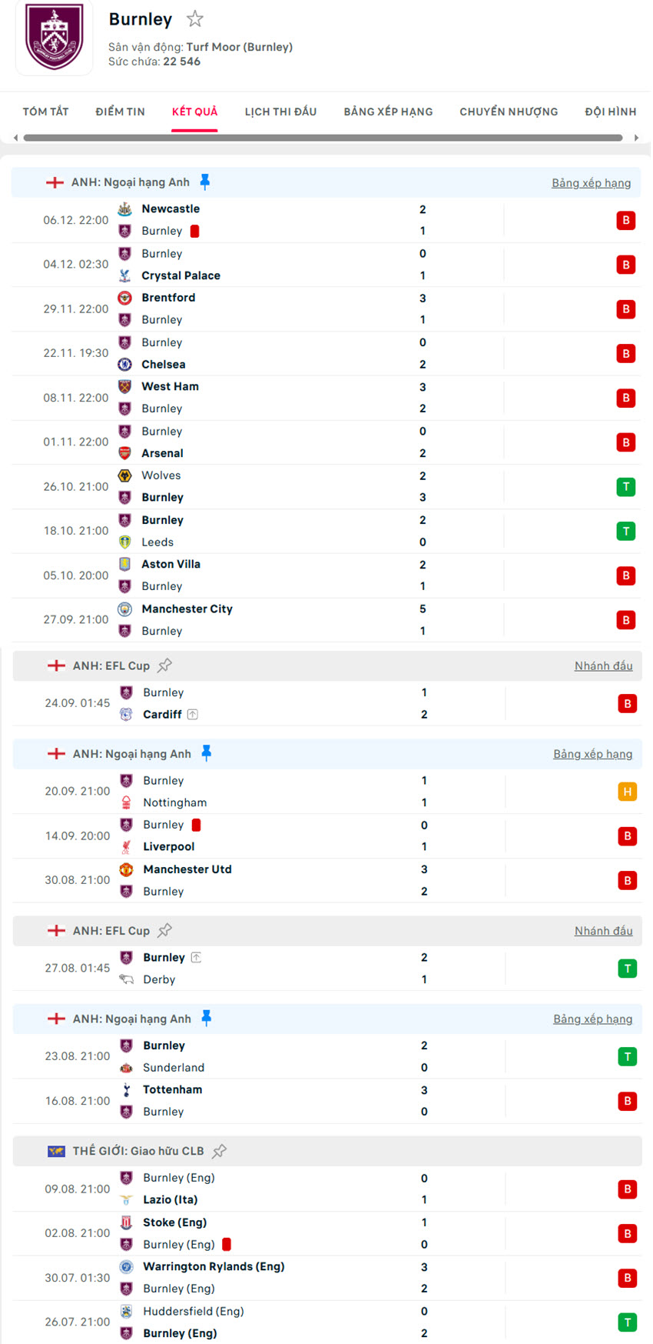Click the Burnley club crest logo
Viewport: 653px width, 1344px height.
point(55,36)
